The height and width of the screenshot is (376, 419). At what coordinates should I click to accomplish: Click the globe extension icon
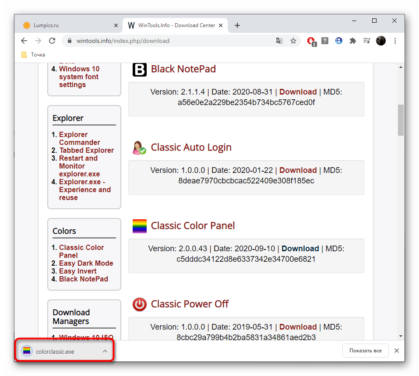pyautogui.click(x=338, y=41)
